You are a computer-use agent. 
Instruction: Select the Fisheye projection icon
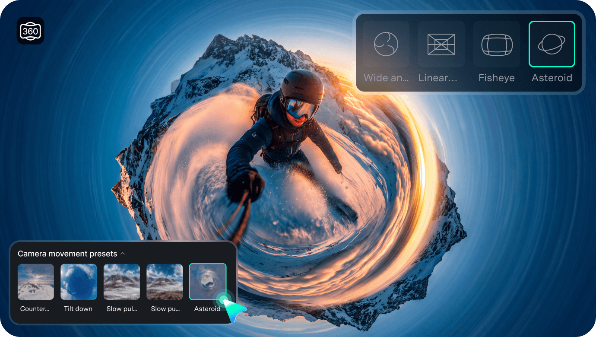click(497, 44)
